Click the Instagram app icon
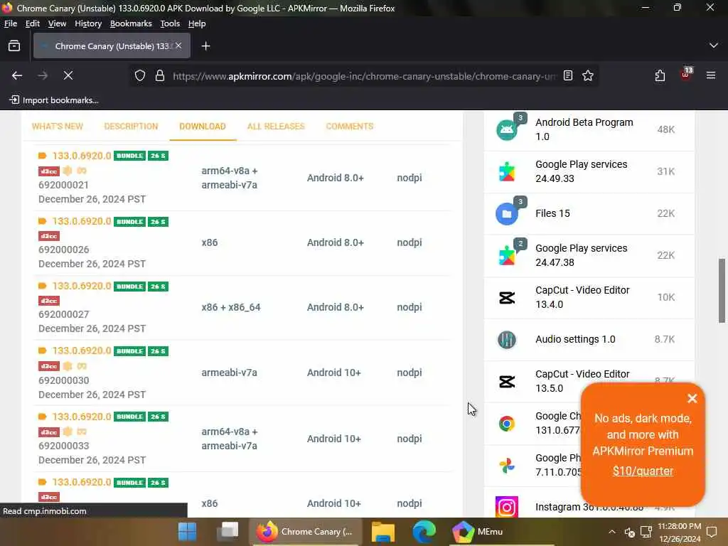 coord(506,507)
